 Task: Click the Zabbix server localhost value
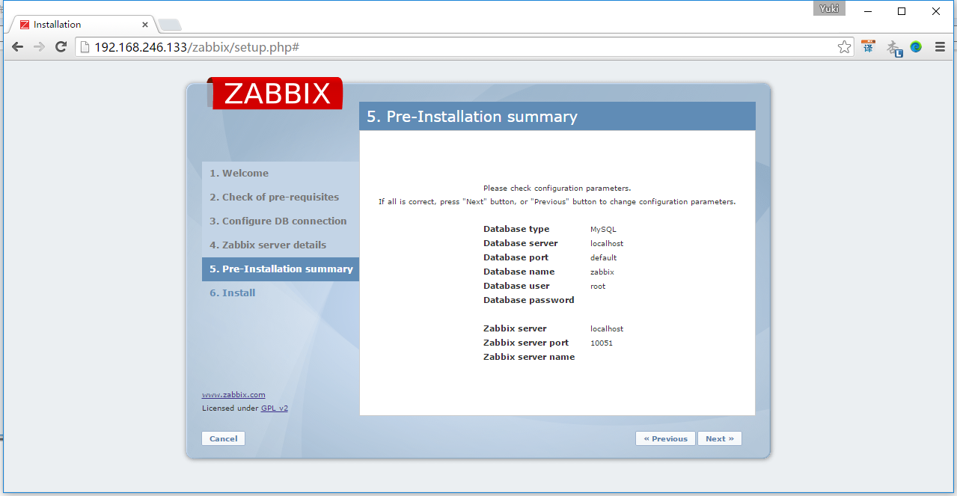click(607, 329)
